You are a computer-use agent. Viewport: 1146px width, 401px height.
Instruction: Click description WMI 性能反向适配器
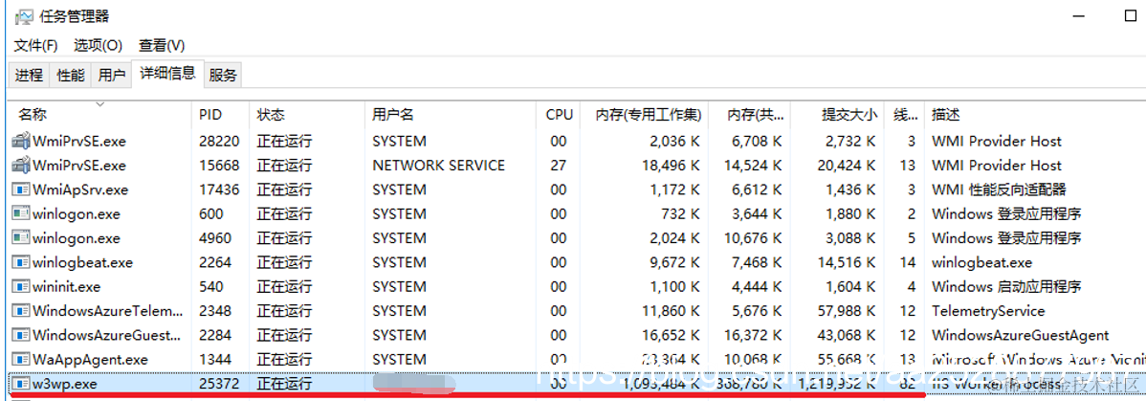point(999,189)
